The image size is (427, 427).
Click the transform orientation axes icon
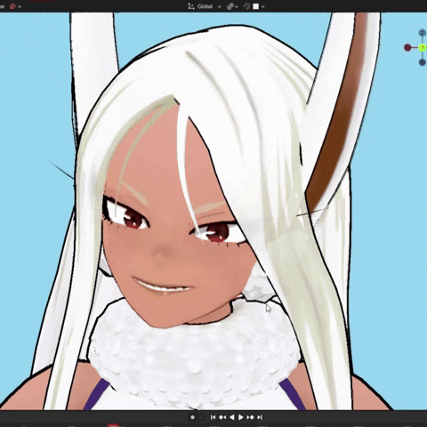pyautogui.click(x=190, y=6)
